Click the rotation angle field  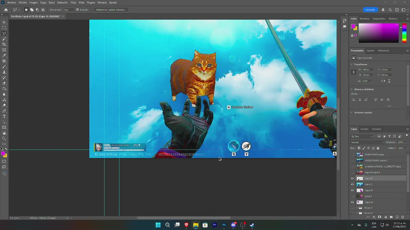point(366,81)
